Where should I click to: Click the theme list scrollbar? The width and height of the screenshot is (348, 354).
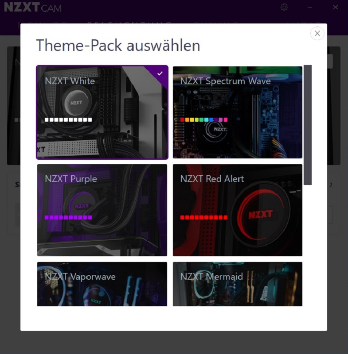[x=308, y=125]
